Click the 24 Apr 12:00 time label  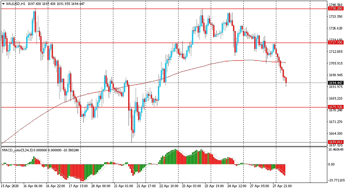coord(237,186)
